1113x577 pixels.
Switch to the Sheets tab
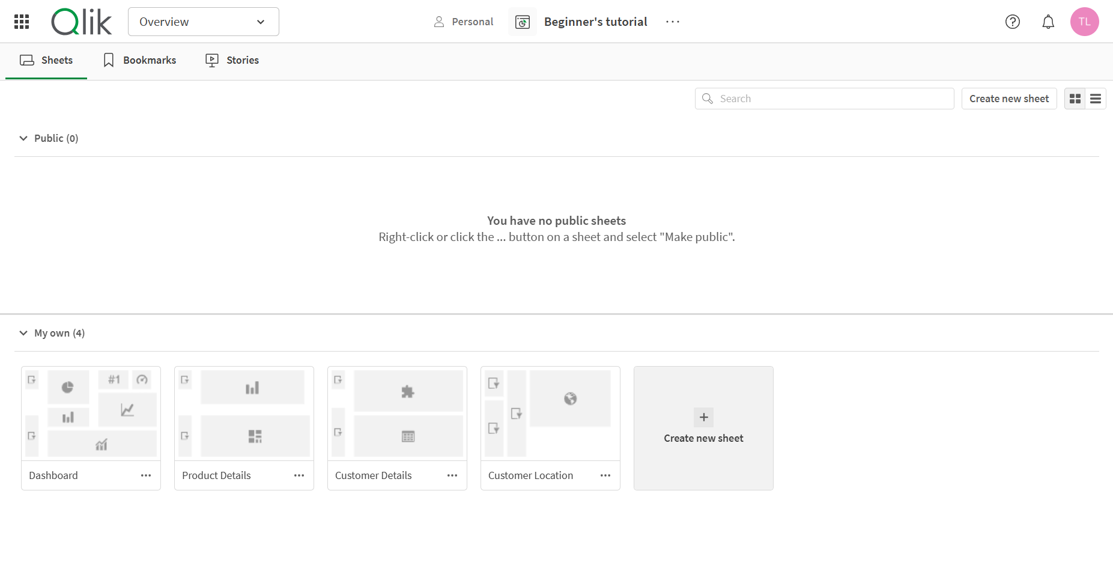point(46,60)
